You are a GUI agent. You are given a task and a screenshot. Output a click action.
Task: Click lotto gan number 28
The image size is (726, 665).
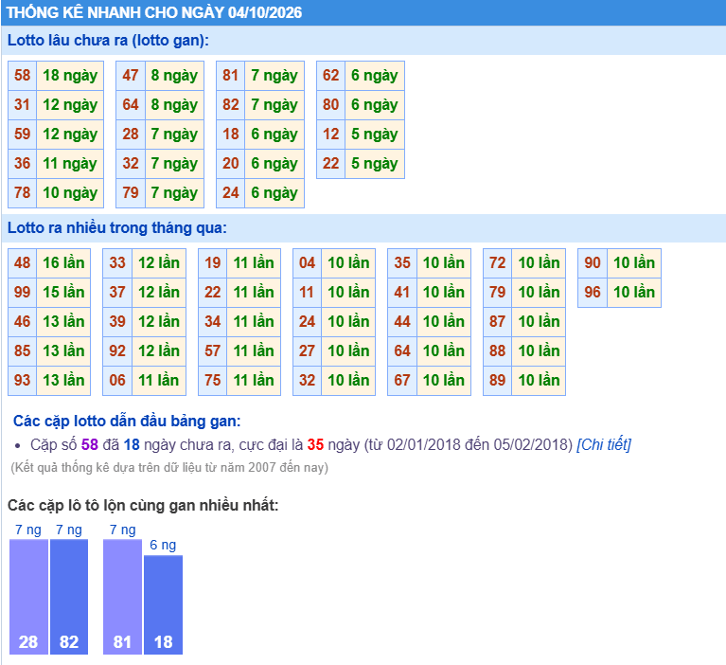(131, 134)
